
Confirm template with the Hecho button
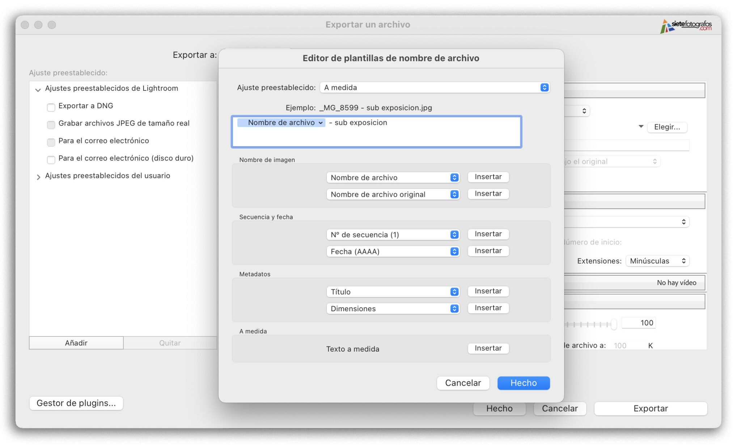(523, 383)
